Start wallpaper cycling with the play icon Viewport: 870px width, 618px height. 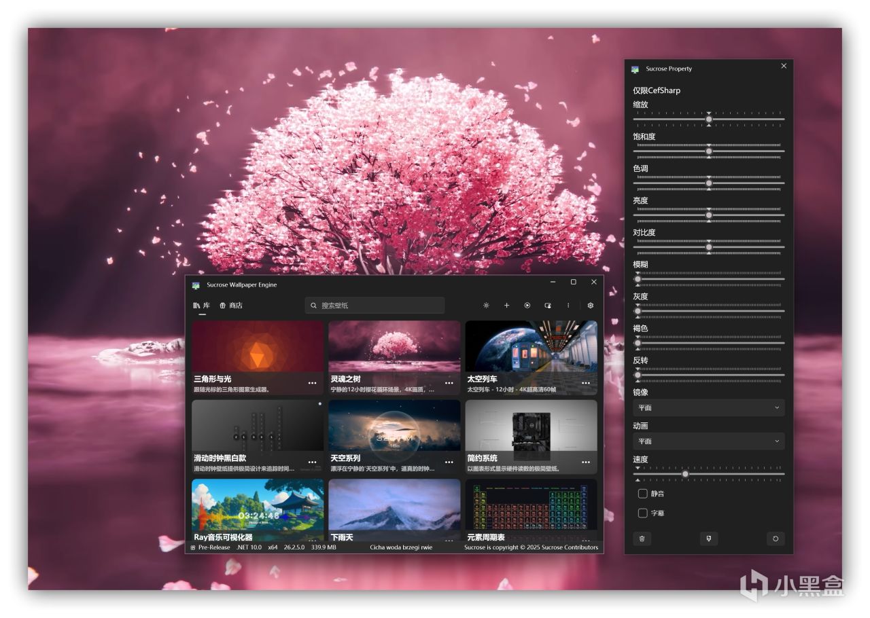[x=527, y=306]
